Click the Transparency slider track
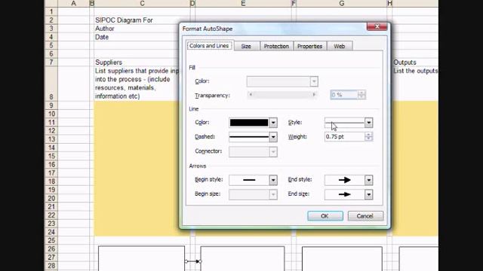The width and height of the screenshot is (483, 271). pos(282,95)
